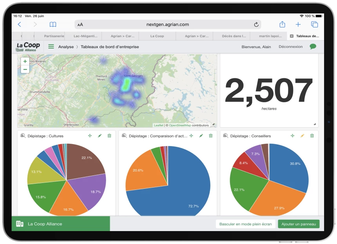The image size is (337, 244).
Task: Edit the Dépistage : Cultures panel
Action: point(100,136)
